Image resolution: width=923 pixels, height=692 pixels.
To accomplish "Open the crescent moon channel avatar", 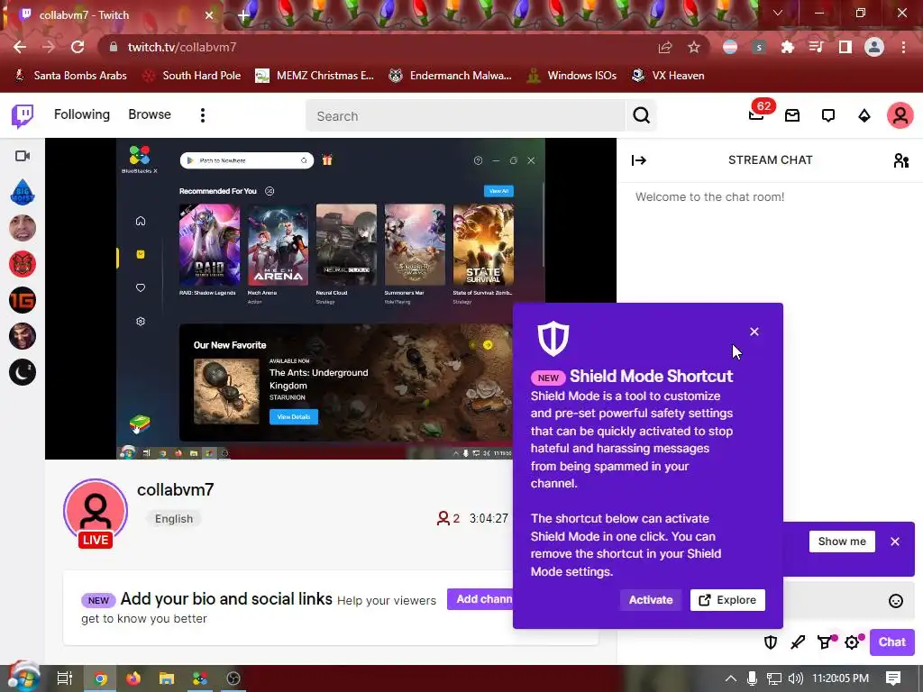I will (x=23, y=372).
